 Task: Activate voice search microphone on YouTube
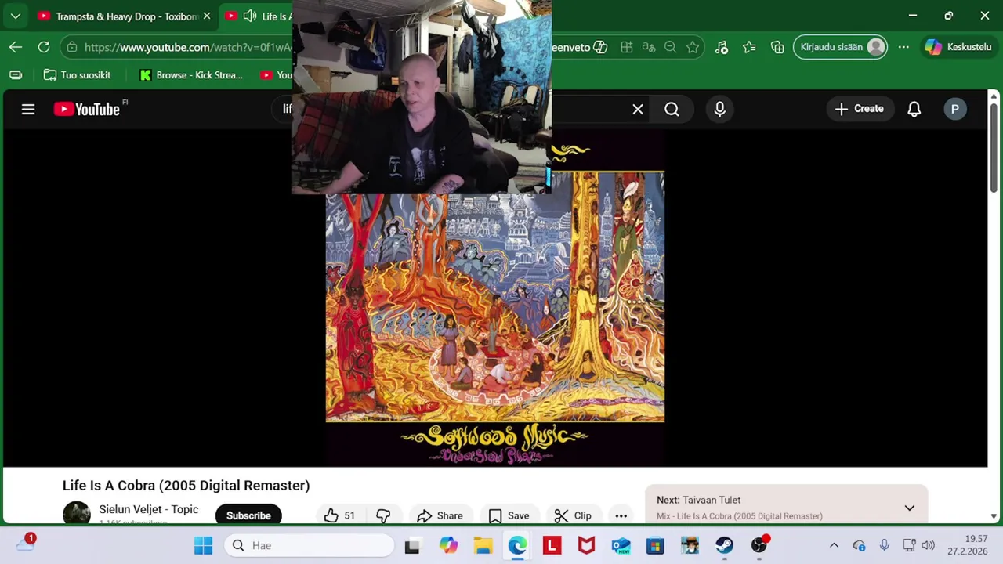(720, 109)
